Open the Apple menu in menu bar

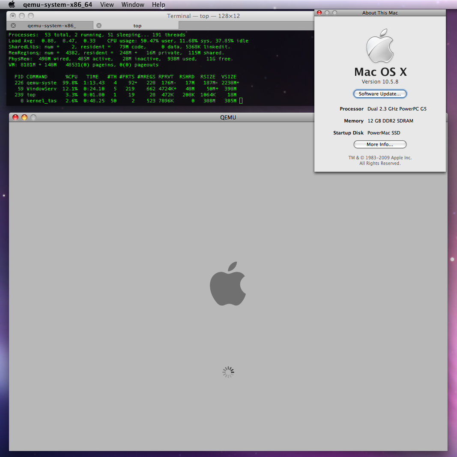12,4
